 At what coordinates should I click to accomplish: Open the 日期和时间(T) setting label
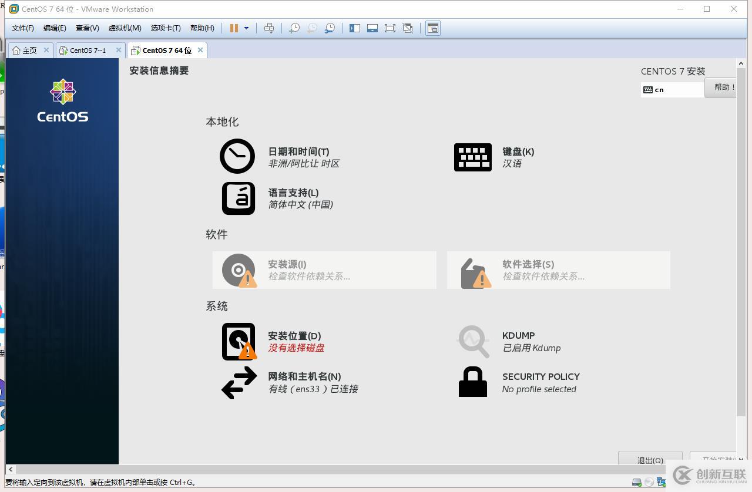click(x=298, y=151)
